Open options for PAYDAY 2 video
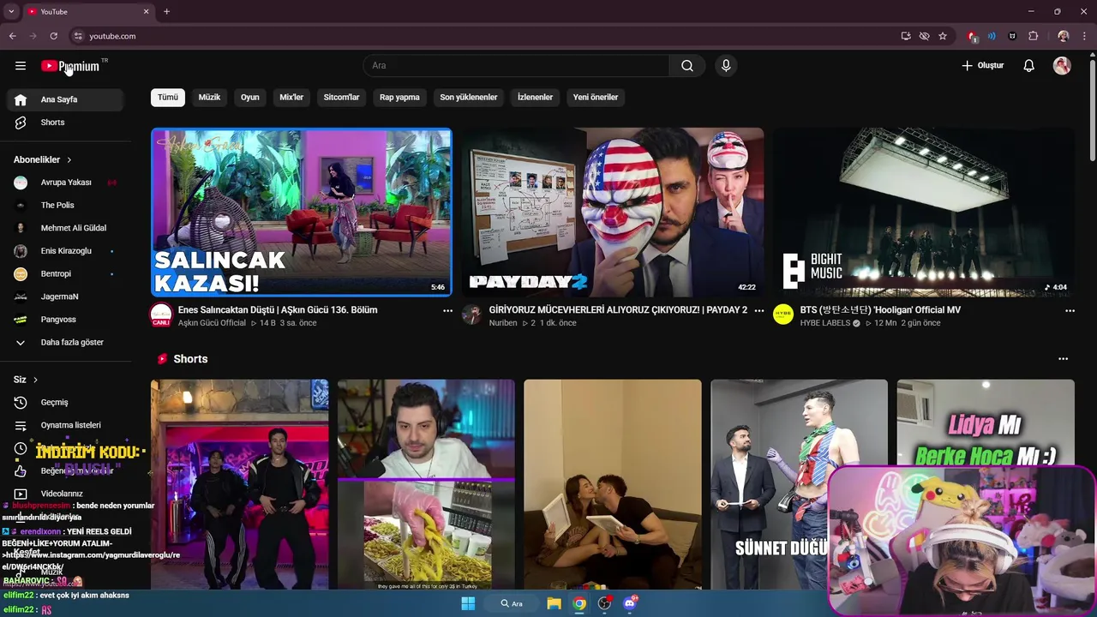This screenshot has width=1097, height=617. tap(758, 311)
